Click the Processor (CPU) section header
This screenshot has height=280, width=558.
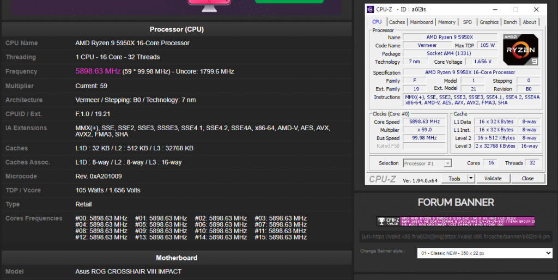pos(177,29)
